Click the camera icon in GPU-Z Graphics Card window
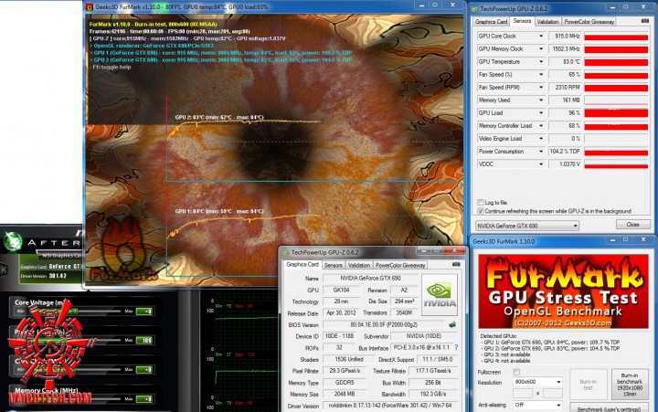This screenshot has width=658, height=412. [x=456, y=264]
